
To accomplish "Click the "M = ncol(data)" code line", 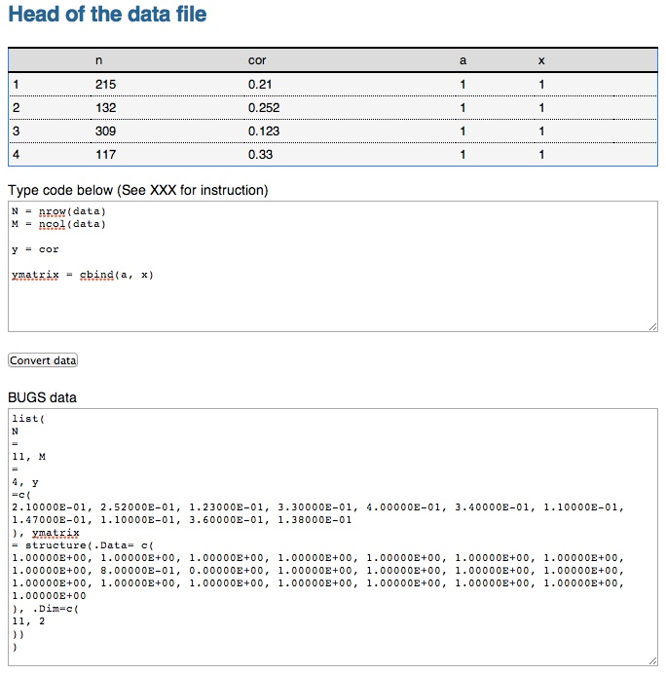I will tap(58, 224).
